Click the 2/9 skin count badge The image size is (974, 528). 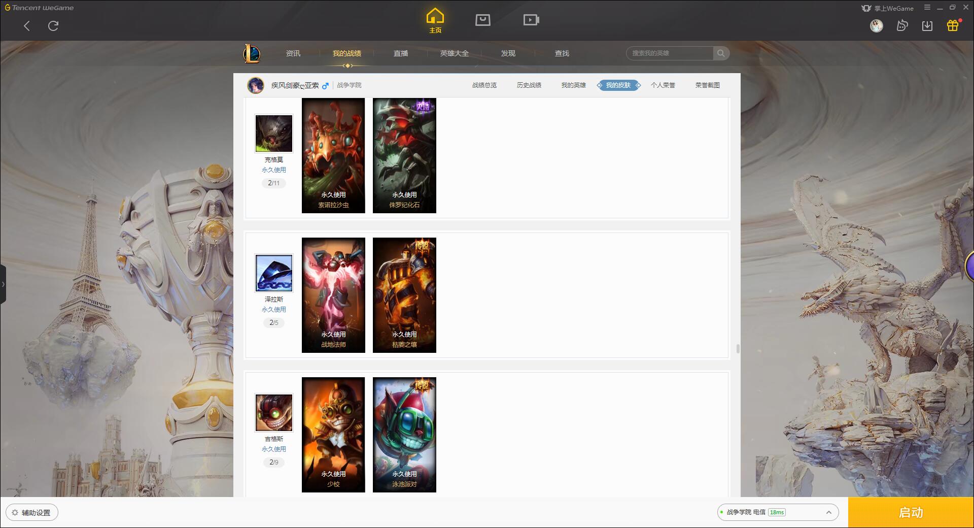pyautogui.click(x=274, y=463)
